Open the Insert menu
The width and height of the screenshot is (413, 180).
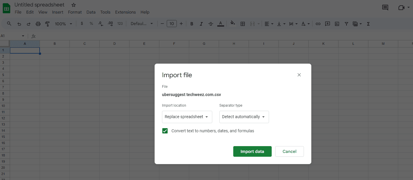coord(58,12)
